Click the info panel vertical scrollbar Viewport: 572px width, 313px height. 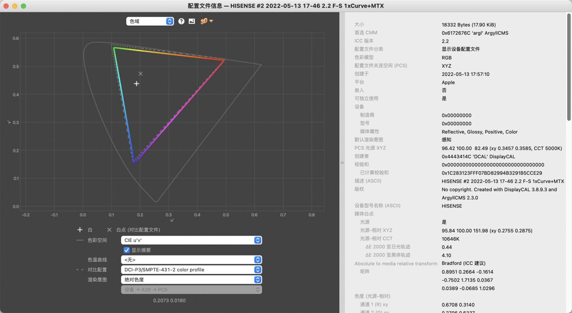[x=569, y=67]
